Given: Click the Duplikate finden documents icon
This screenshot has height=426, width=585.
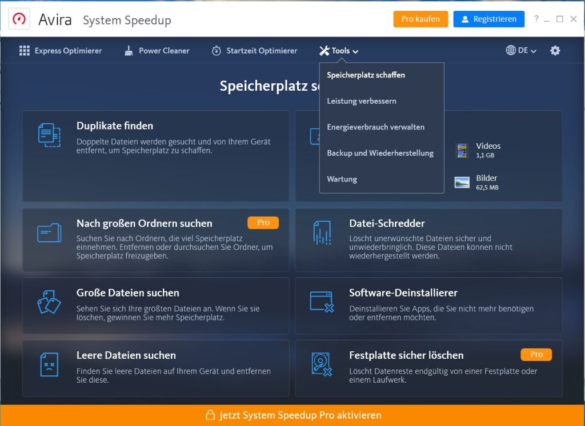Looking at the screenshot, I should [49, 135].
